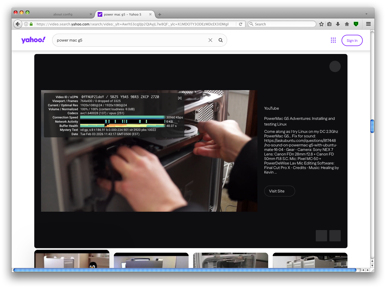Open the fourth thumbnail with multiple towers

coord(310,260)
